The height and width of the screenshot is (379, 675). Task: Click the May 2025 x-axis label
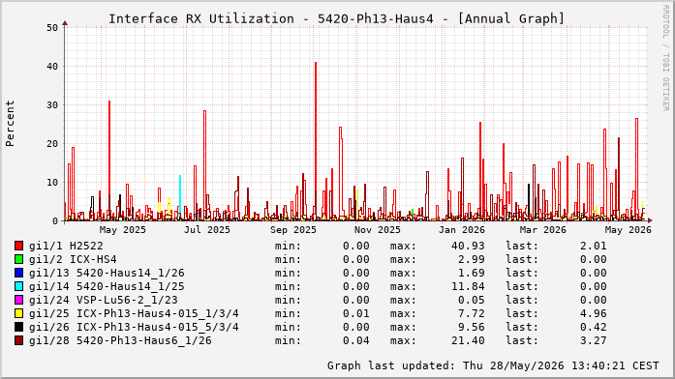click(x=123, y=230)
